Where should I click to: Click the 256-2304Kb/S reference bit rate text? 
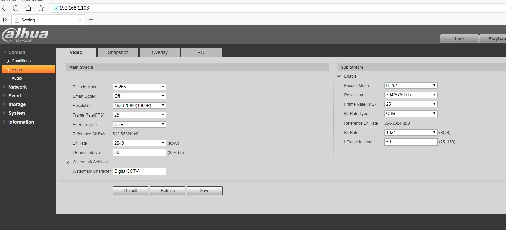tap(397, 123)
